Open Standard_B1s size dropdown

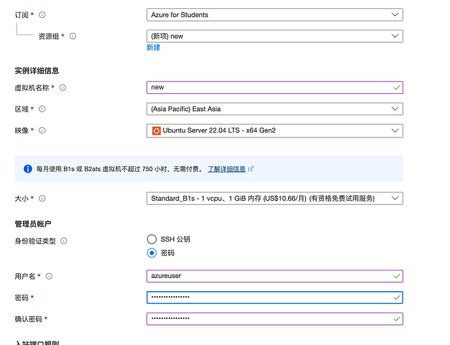[275, 199]
